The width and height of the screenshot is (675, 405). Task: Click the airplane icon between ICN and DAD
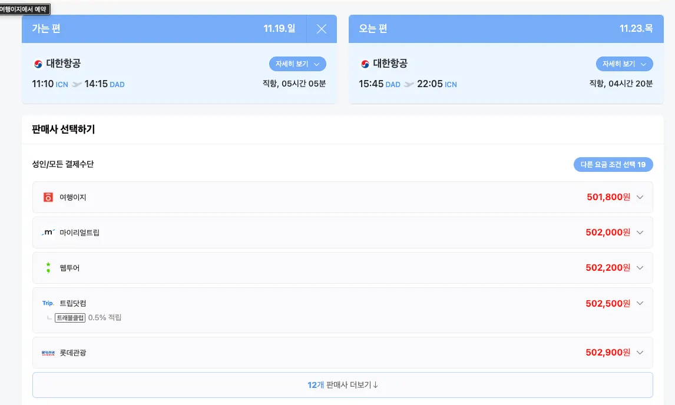[77, 84]
